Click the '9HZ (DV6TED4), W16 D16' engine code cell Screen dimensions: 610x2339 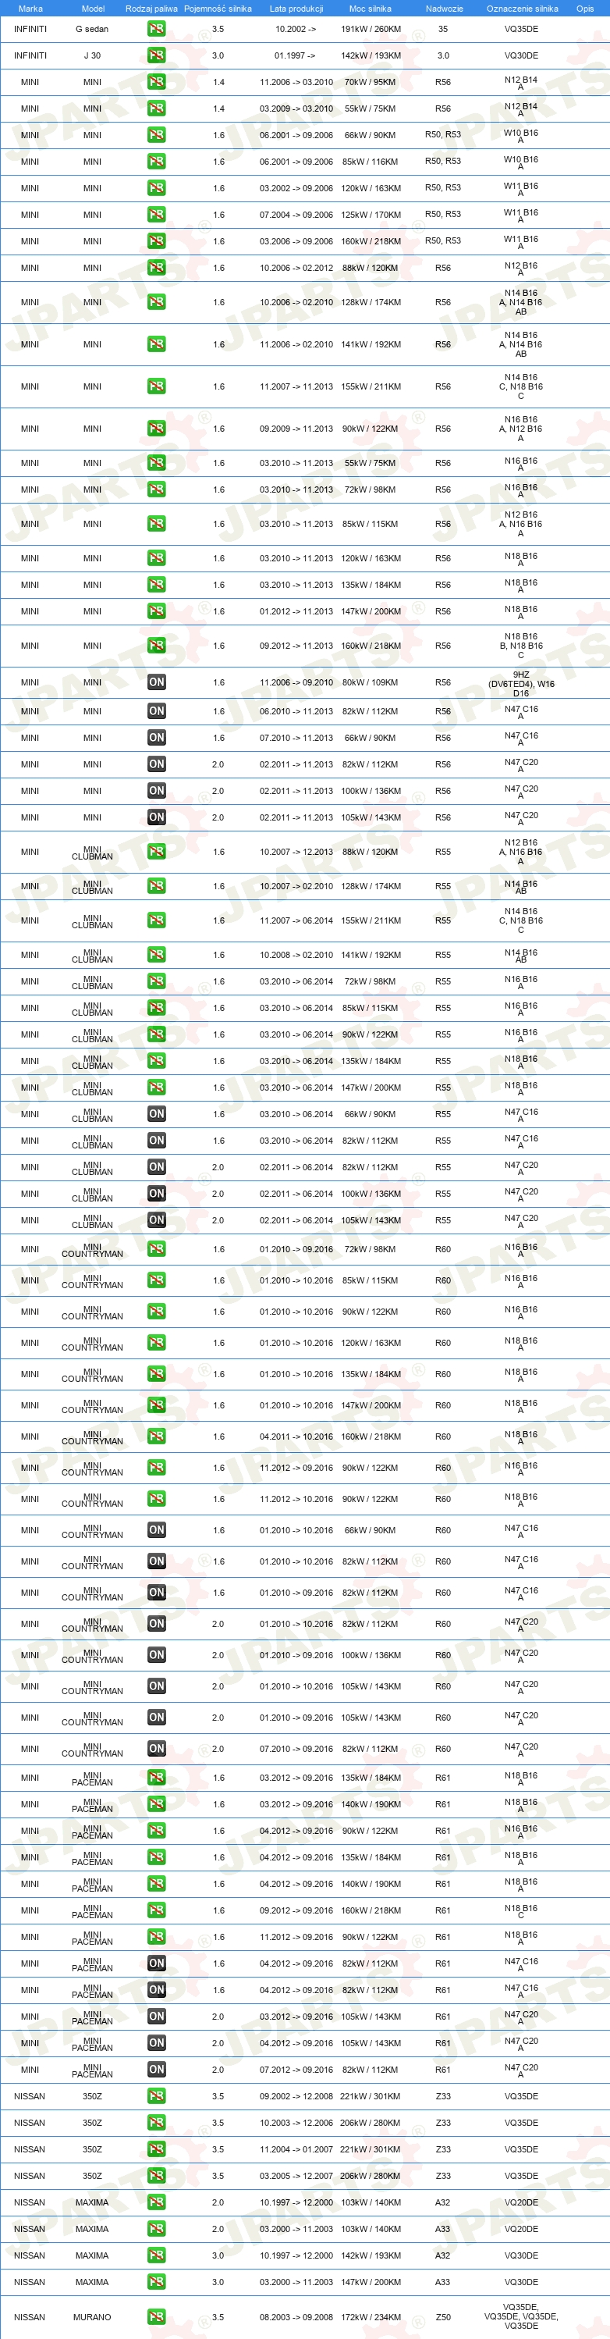coord(521,684)
